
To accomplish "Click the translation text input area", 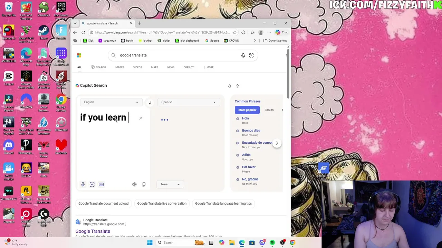I will coord(114,145).
